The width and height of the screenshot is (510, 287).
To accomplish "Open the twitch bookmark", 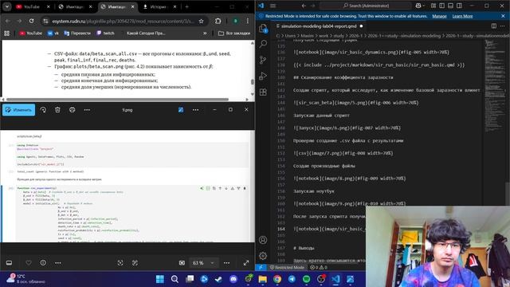I will pos(105,33).
